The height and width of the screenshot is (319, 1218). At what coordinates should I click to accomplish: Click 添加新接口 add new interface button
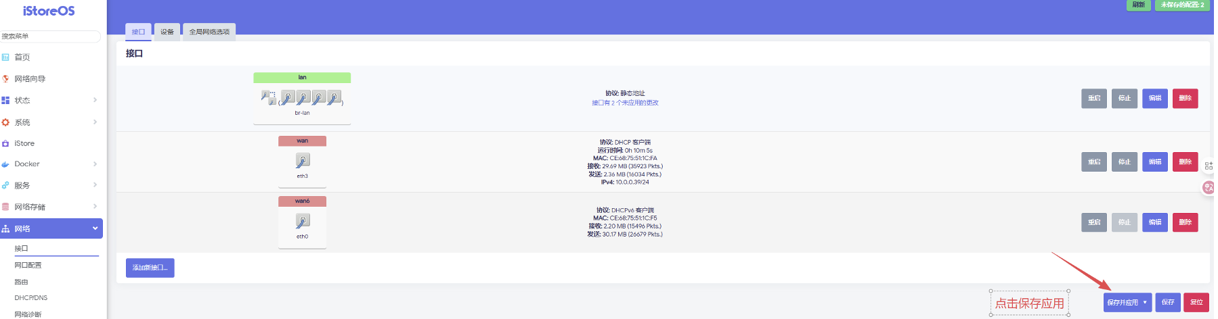(x=150, y=268)
